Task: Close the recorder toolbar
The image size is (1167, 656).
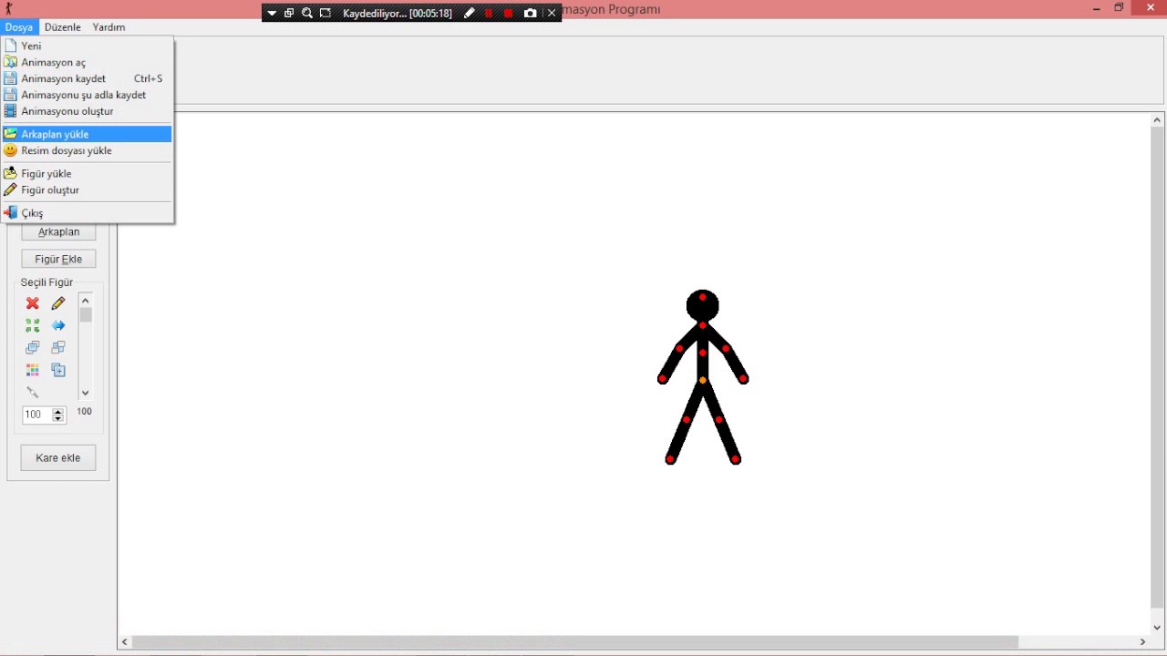Action: 552,14
